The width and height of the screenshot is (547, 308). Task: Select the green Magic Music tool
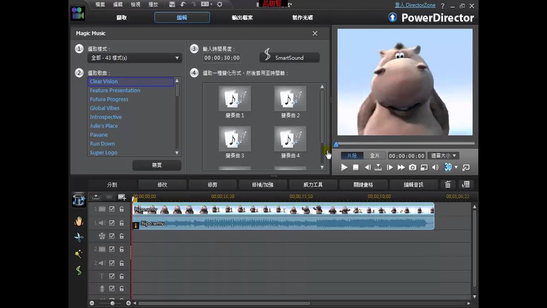tap(79, 270)
